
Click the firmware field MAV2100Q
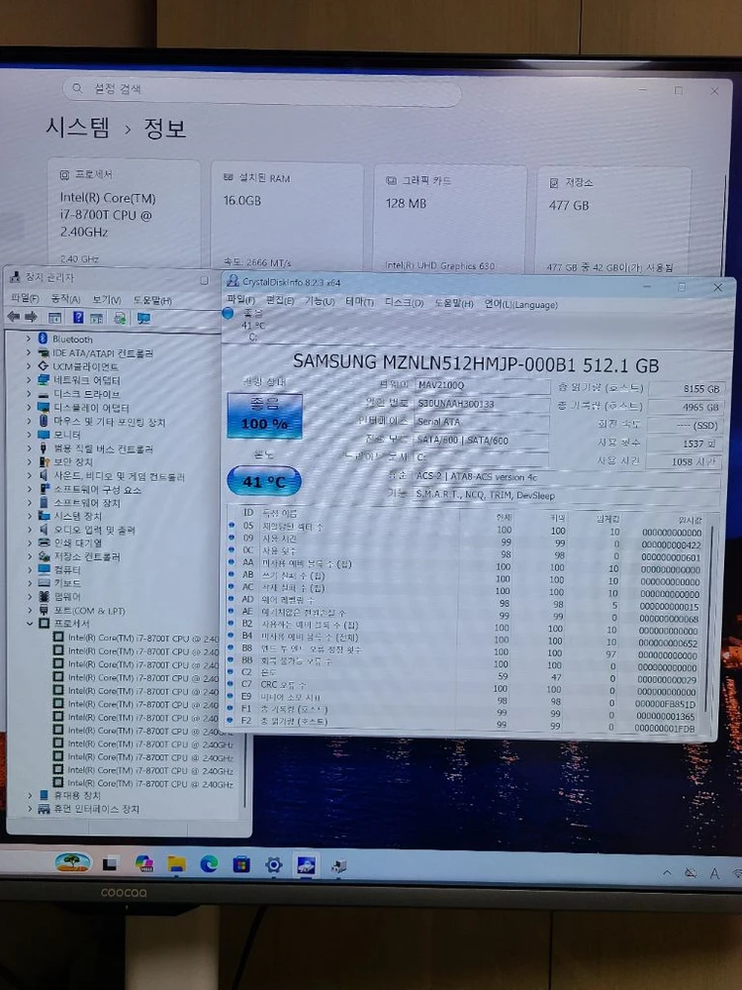(x=482, y=384)
